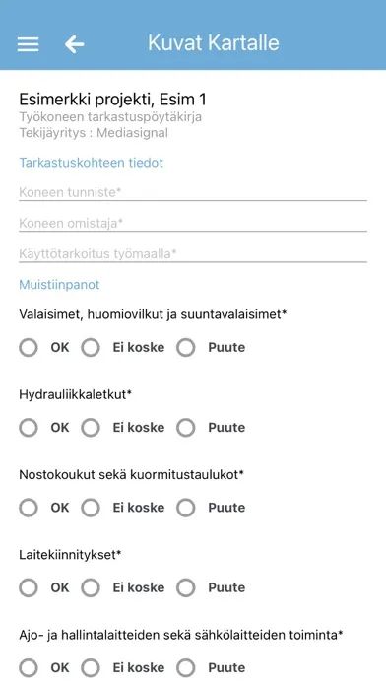
Task: Open the hamburger menu
Action: pyautogui.click(x=28, y=44)
